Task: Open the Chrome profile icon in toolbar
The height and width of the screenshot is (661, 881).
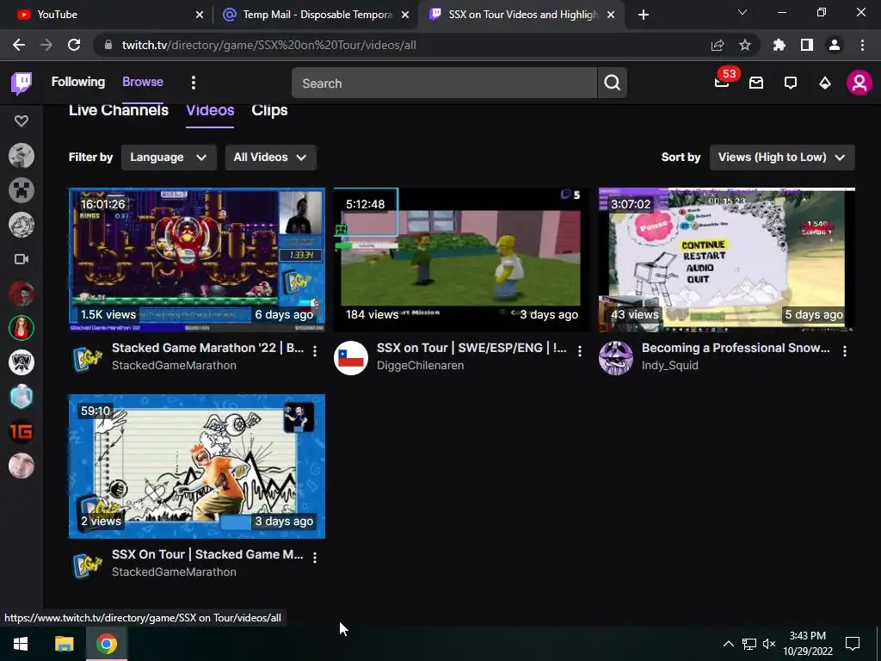Action: pyautogui.click(x=835, y=45)
